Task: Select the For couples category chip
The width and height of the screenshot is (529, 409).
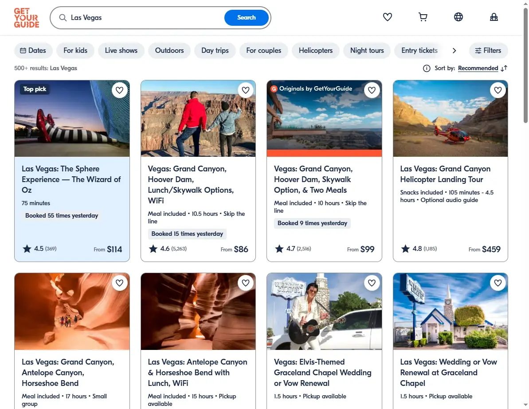Action: pyautogui.click(x=263, y=51)
